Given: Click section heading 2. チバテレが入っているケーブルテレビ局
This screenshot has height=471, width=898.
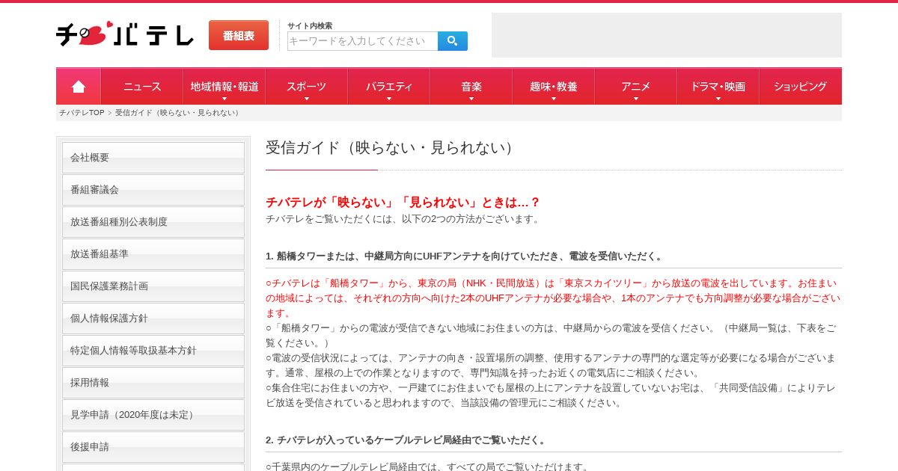Looking at the screenshot, I should point(408,440).
